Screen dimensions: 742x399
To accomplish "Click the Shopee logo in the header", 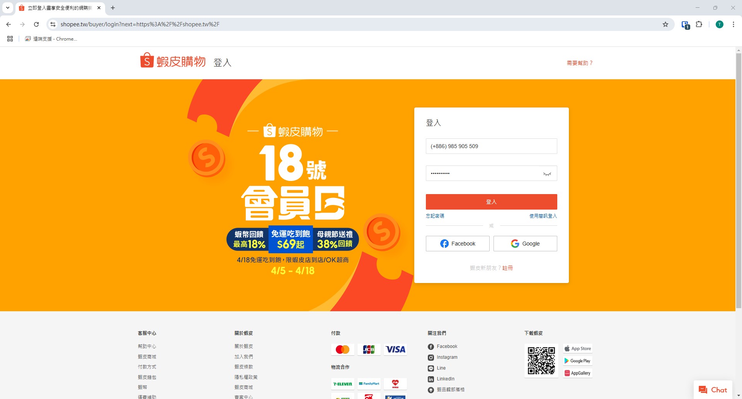I will point(172,61).
